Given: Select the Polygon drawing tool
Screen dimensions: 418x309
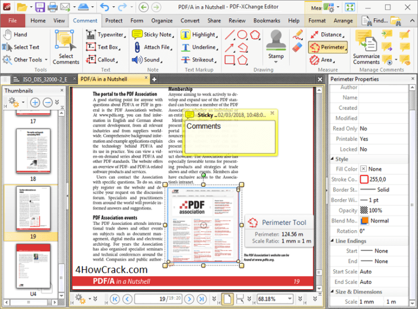Looking at the screenshot, I should tap(242, 60).
